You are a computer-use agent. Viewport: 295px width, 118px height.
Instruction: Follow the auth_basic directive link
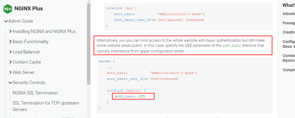click(x=232, y=45)
